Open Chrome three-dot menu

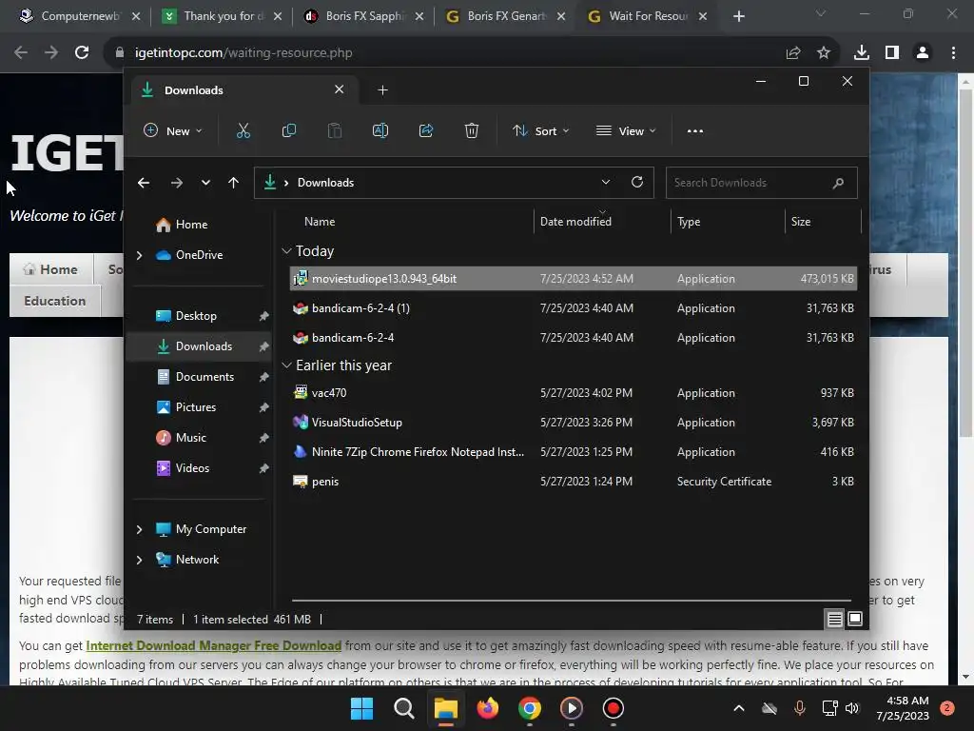coord(953,53)
